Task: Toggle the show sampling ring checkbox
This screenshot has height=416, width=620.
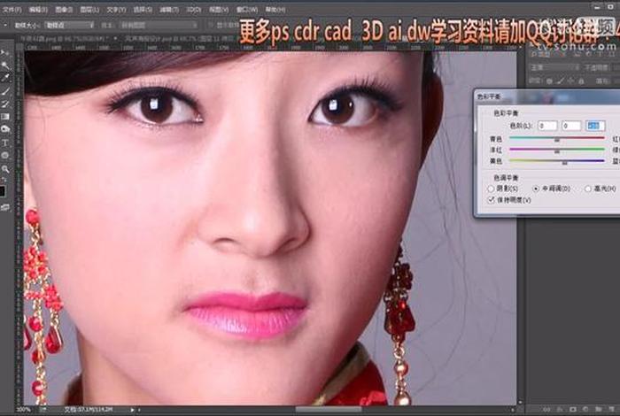Action: click(x=211, y=25)
